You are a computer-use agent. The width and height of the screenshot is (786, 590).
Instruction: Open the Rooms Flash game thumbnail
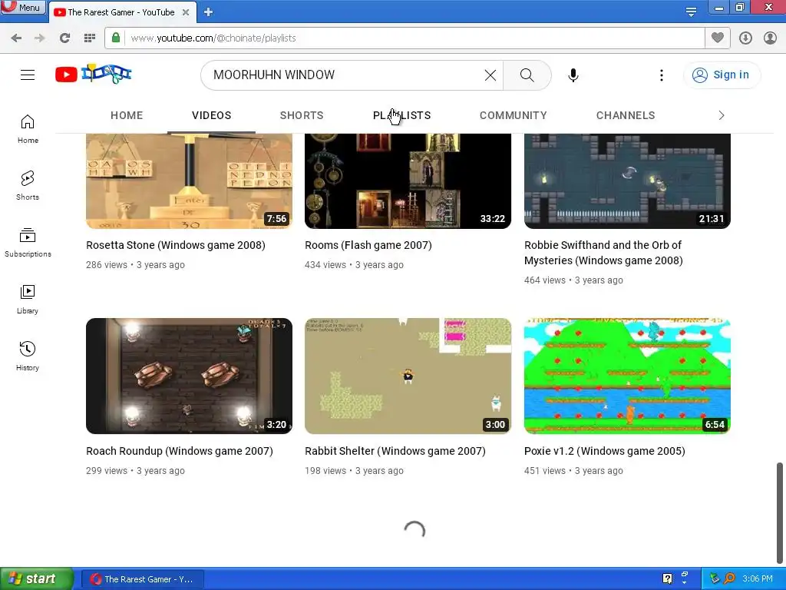click(x=408, y=181)
